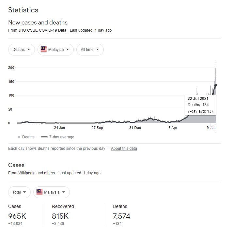Screen dimensions: 231x235
Task: Click the About this data link
Action: [124, 149]
